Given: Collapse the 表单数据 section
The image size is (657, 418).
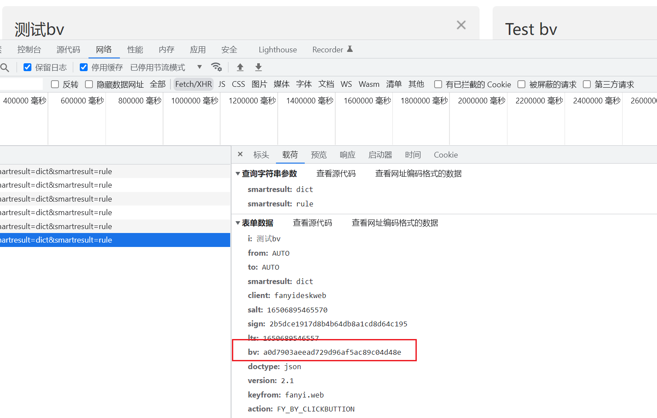Looking at the screenshot, I should [238, 223].
